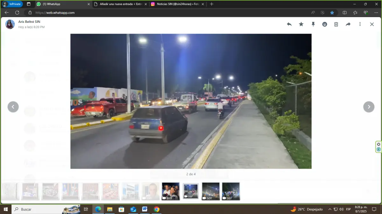Open a new browser tab

click(212, 4)
